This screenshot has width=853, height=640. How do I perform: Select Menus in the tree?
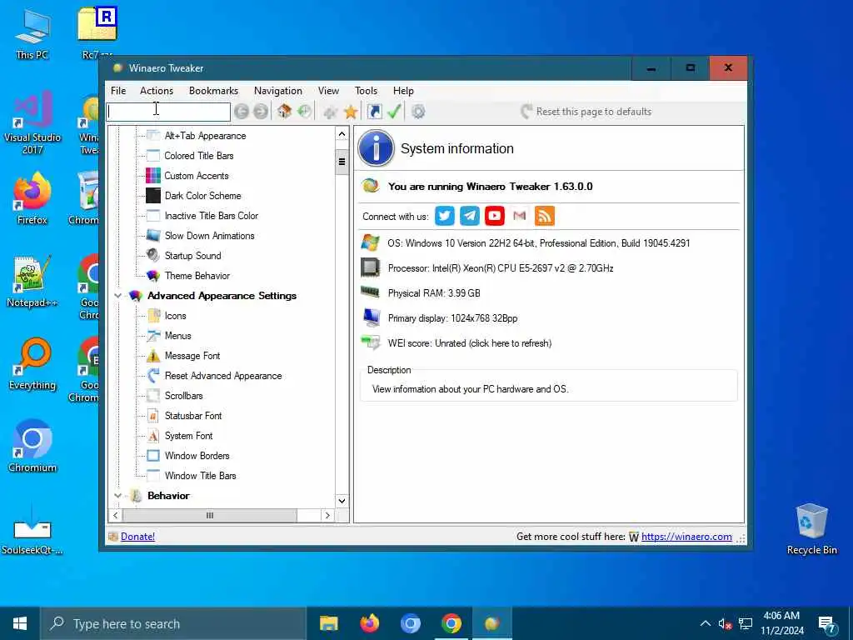(x=178, y=336)
